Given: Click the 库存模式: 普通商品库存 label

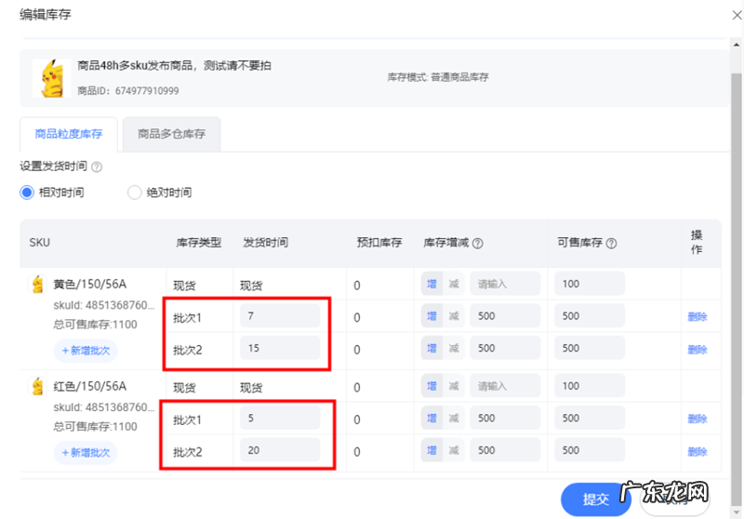Looking at the screenshot, I should 438,77.
